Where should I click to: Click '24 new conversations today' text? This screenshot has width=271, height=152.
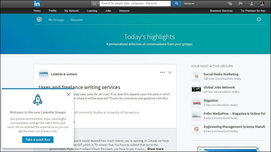[222, 92]
